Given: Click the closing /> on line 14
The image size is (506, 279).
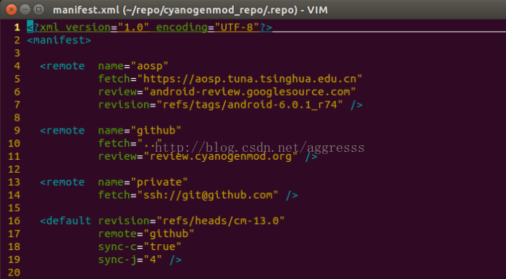Looking at the screenshot, I should pos(292,195).
